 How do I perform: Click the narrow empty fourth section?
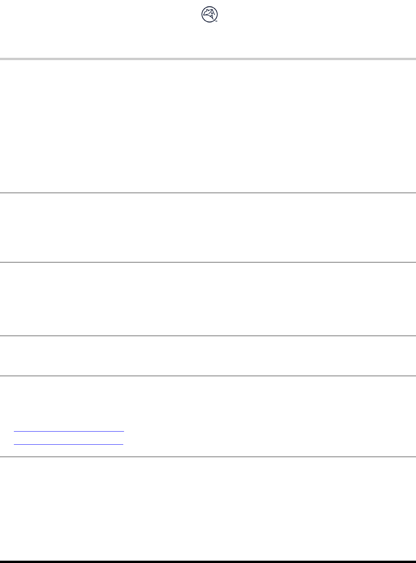(x=208, y=356)
